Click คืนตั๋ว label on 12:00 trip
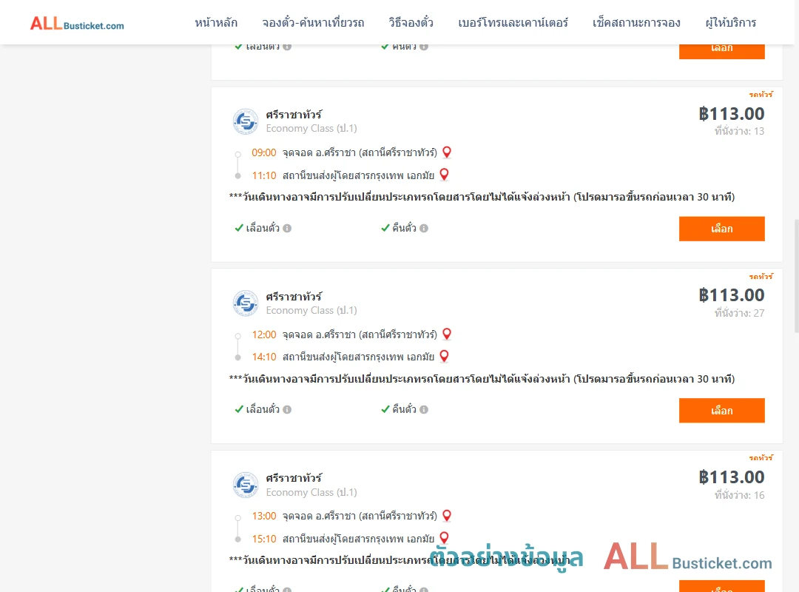The width and height of the screenshot is (799, 592). click(x=404, y=409)
